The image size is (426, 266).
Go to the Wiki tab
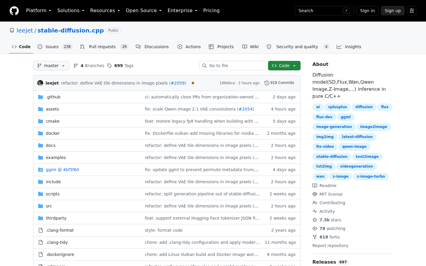click(x=250, y=47)
